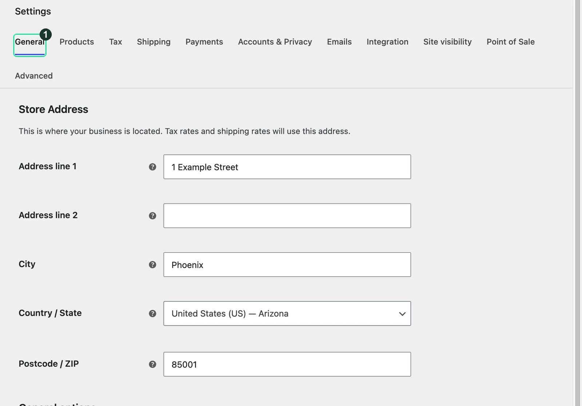Click the empty Address line 2 field

[x=287, y=216]
